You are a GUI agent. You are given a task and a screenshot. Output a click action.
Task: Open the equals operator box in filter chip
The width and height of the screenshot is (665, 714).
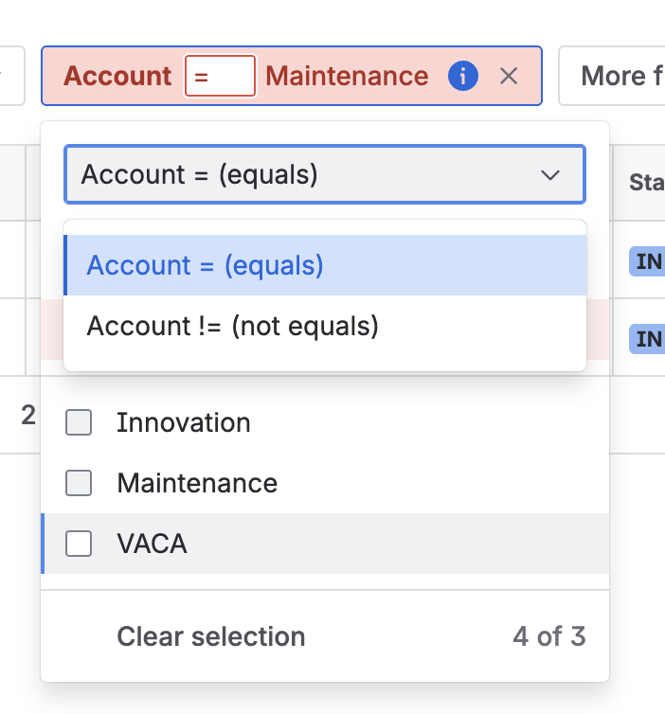coord(220,76)
